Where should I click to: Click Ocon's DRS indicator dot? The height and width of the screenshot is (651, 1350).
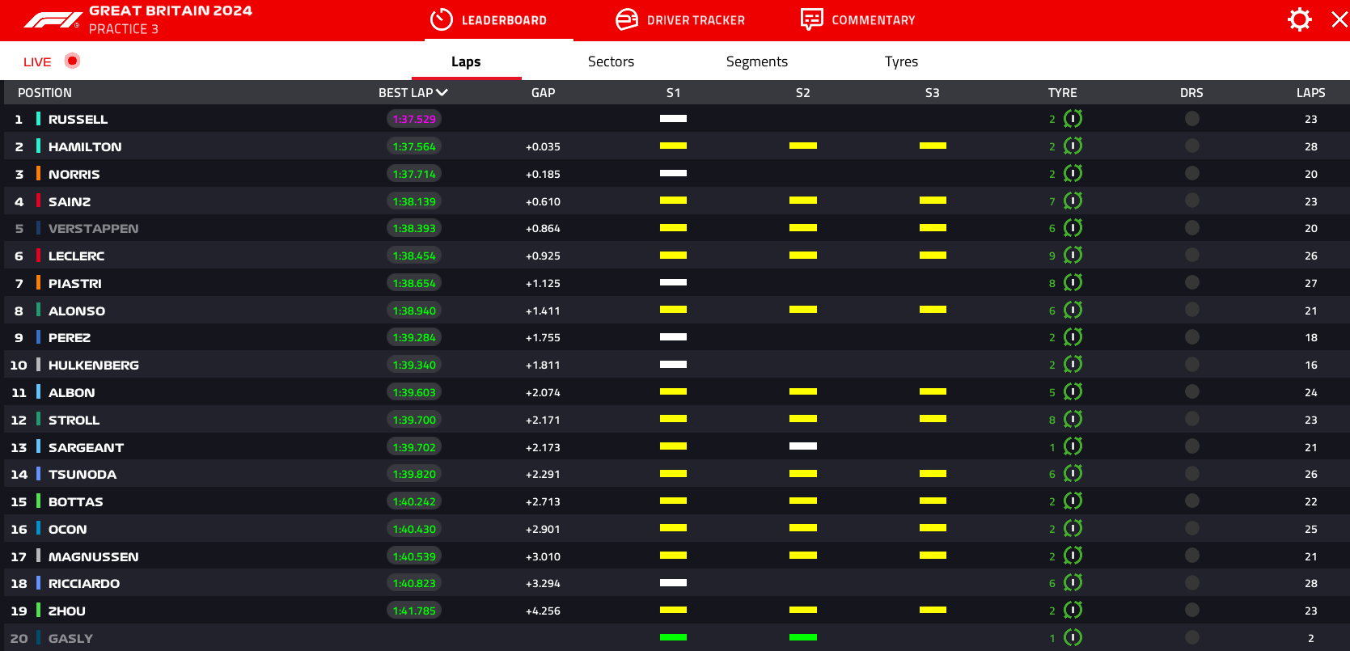click(x=1191, y=528)
